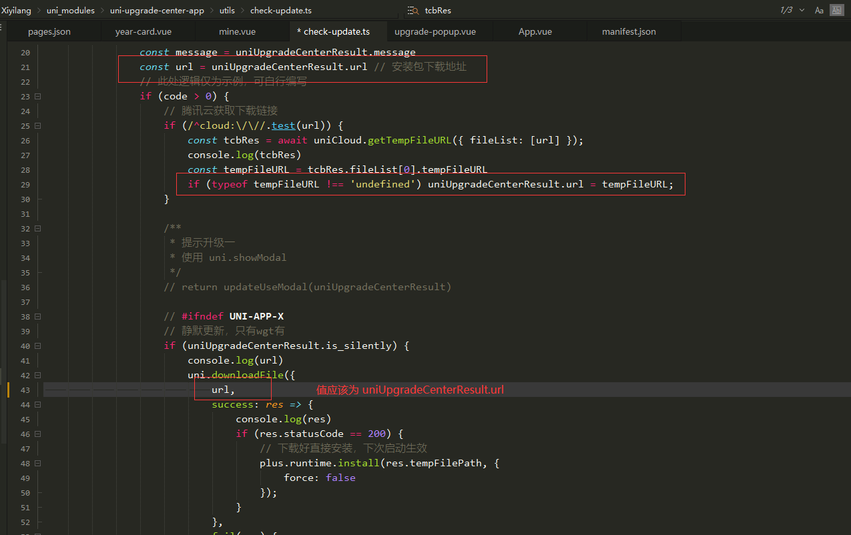
Task: Switch to the year-card.vue tab
Action: 142,31
